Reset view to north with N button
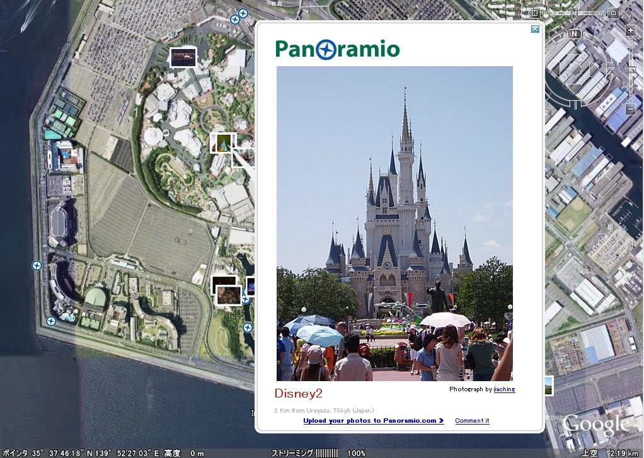The width and height of the screenshot is (644, 458). 574,33
